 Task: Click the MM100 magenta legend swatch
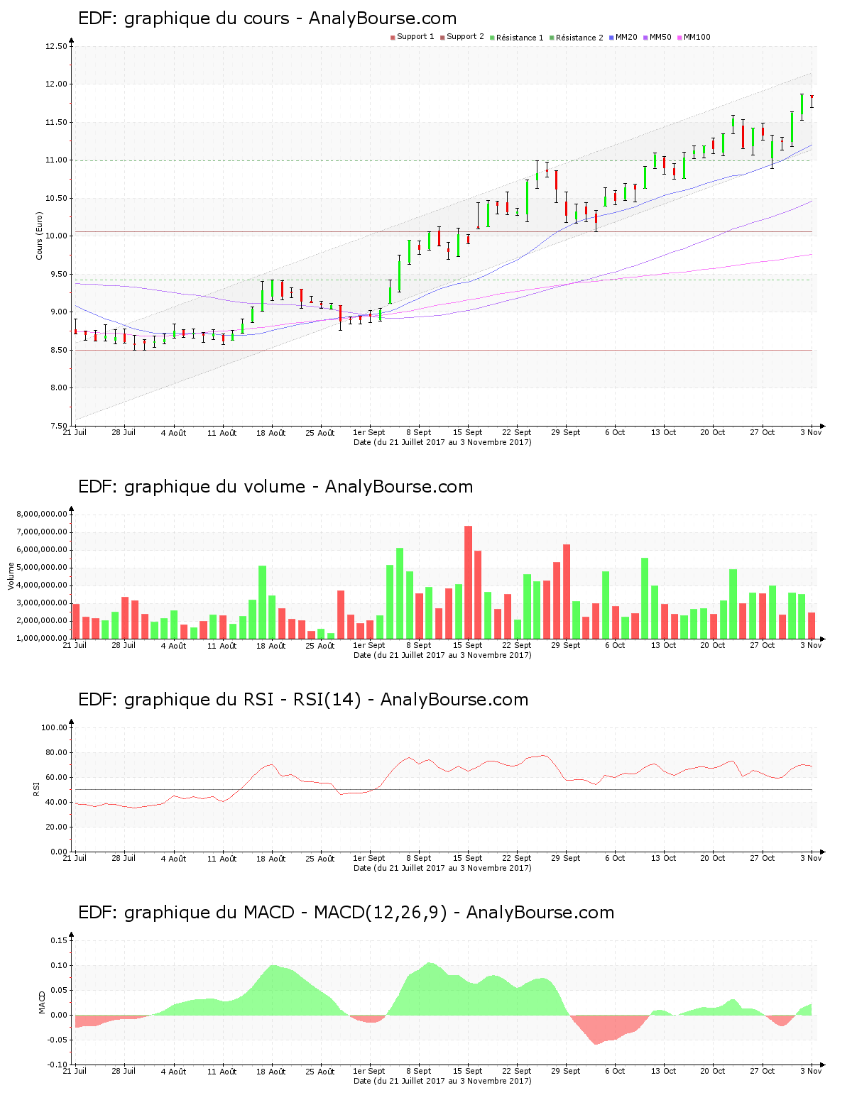[679, 38]
